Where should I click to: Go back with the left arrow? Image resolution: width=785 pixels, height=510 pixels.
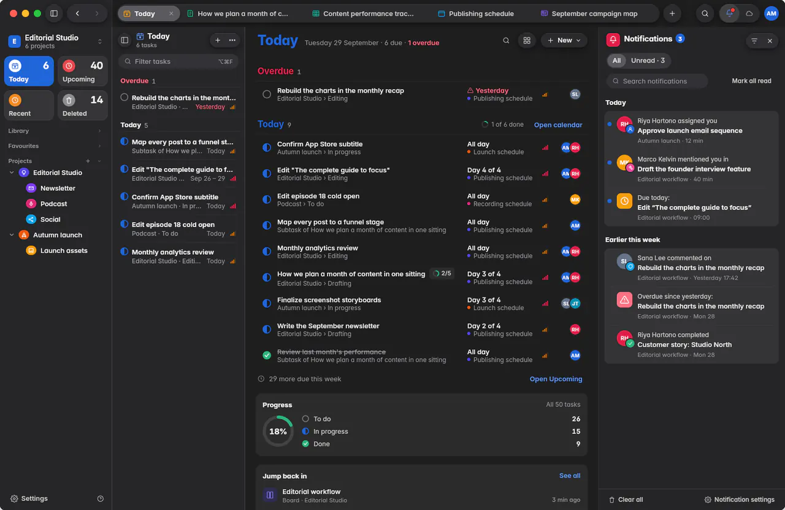point(77,14)
